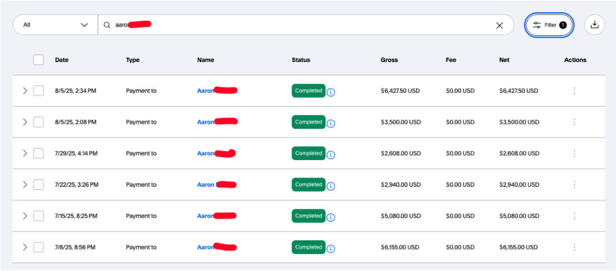Open info icon for $2,608.00 payment status
The width and height of the screenshot is (616, 271).
(x=331, y=155)
